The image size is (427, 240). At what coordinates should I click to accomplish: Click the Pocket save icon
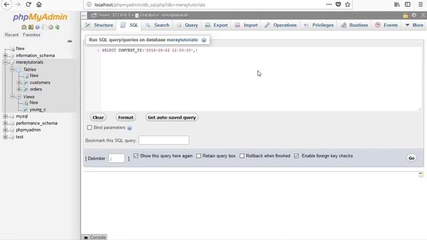(x=338, y=5)
